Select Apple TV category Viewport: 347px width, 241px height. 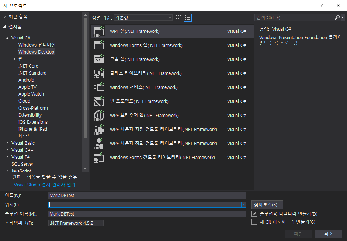click(27, 87)
